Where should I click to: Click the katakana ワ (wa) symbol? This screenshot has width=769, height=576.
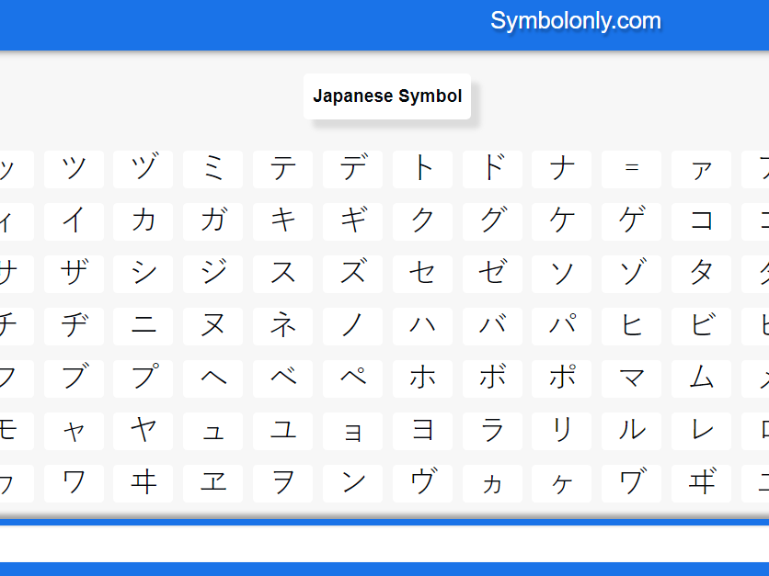74,483
